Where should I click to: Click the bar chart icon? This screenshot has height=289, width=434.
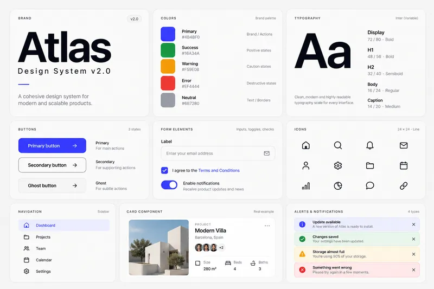pos(305,186)
